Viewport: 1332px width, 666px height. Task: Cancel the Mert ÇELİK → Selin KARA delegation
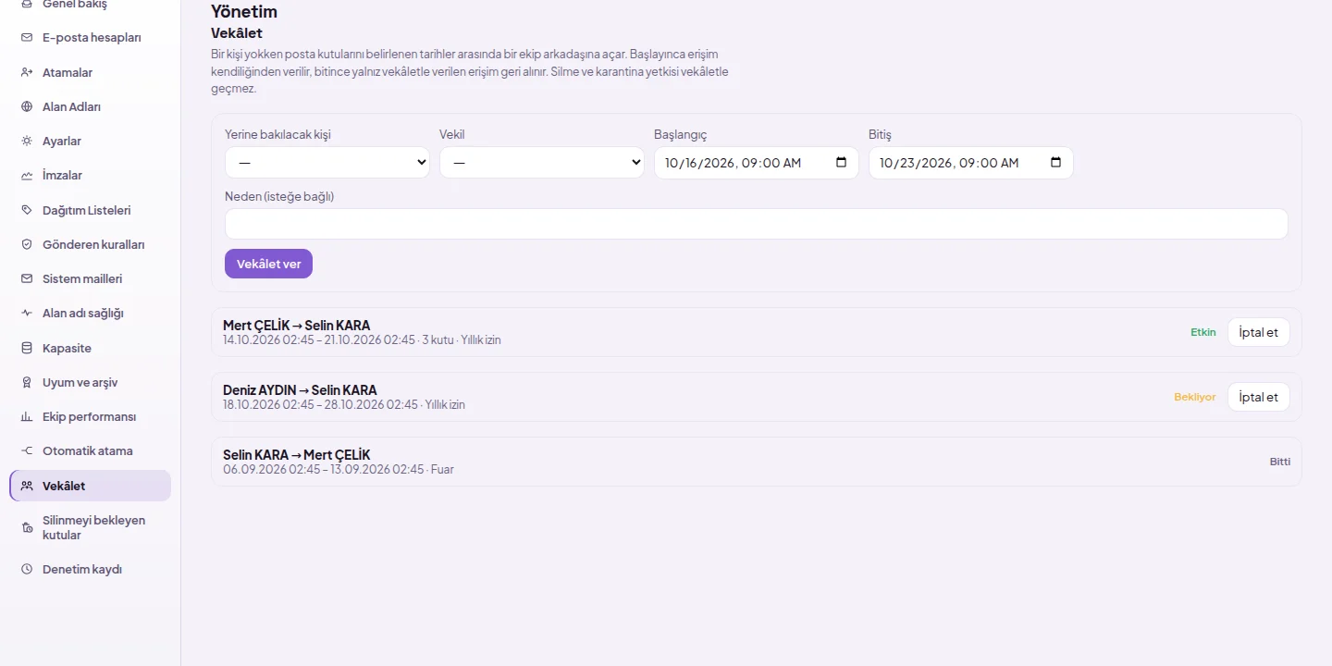click(x=1258, y=332)
